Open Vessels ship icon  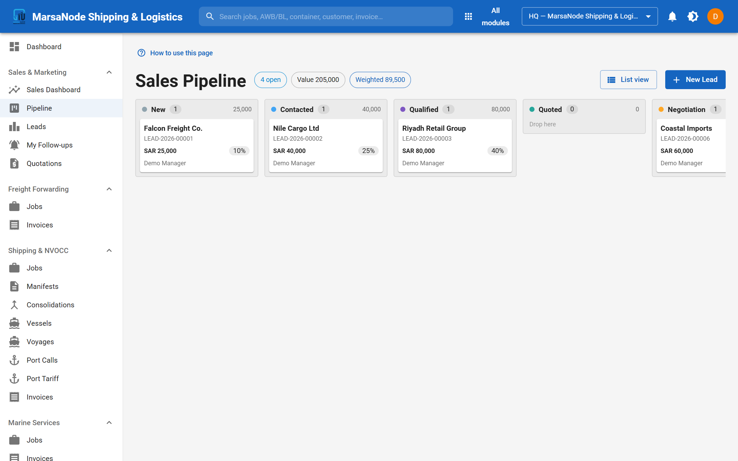click(x=14, y=323)
